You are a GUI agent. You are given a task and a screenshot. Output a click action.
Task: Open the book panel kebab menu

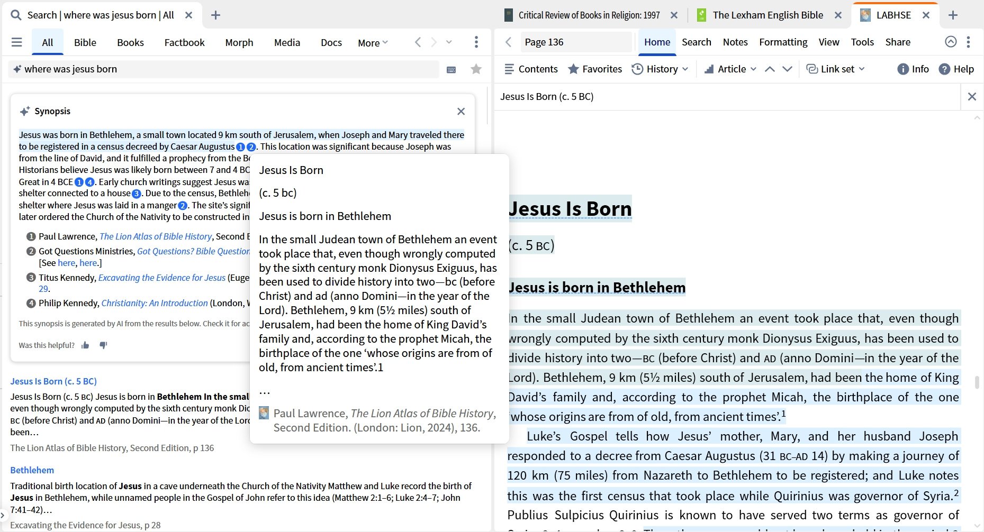coord(968,42)
